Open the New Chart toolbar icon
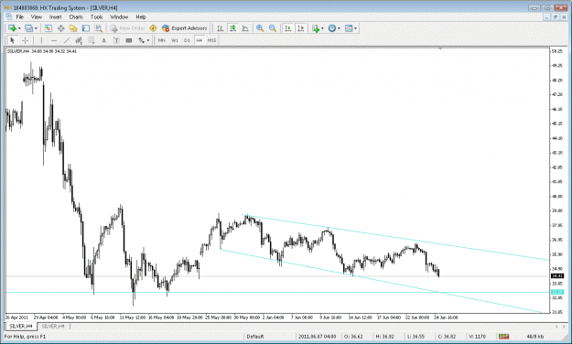The image size is (572, 344). pos(12,28)
